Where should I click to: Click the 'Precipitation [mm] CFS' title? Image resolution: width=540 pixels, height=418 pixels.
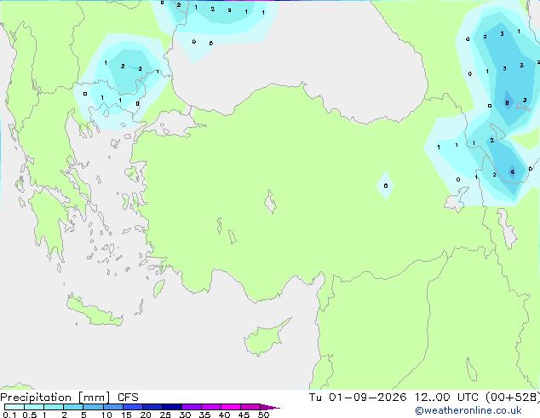(69, 398)
